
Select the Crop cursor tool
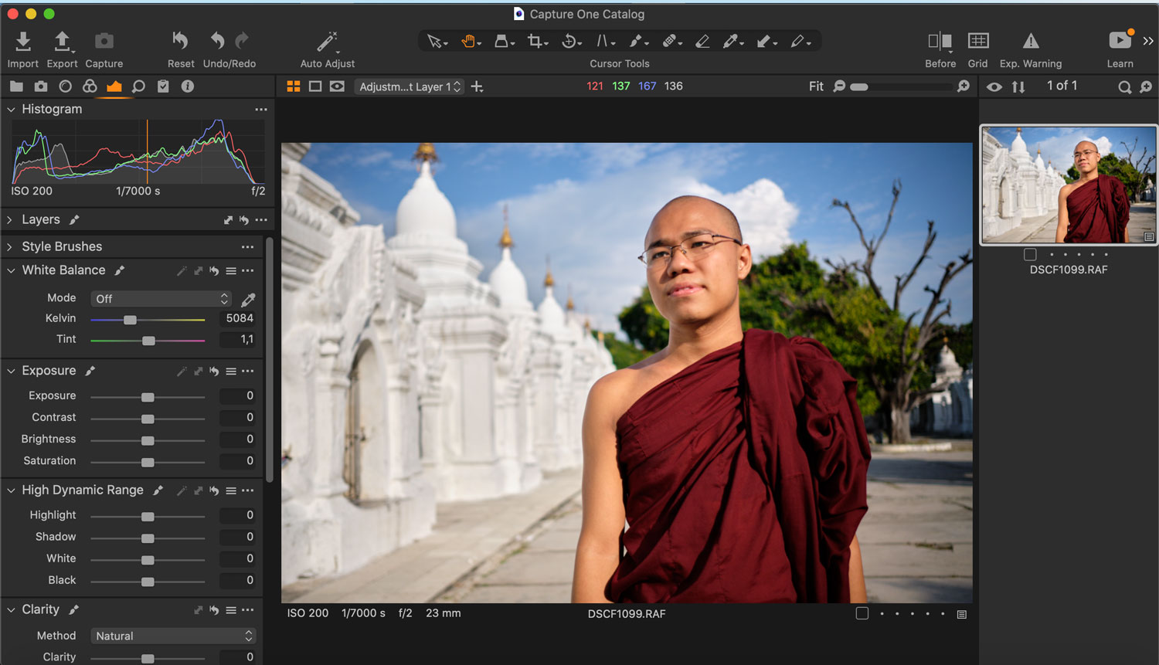pos(535,41)
